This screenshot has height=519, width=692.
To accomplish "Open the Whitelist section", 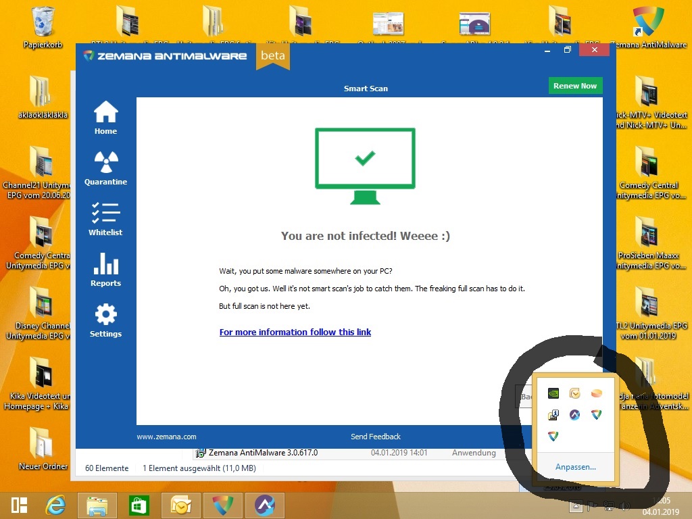I will pyautogui.click(x=105, y=219).
